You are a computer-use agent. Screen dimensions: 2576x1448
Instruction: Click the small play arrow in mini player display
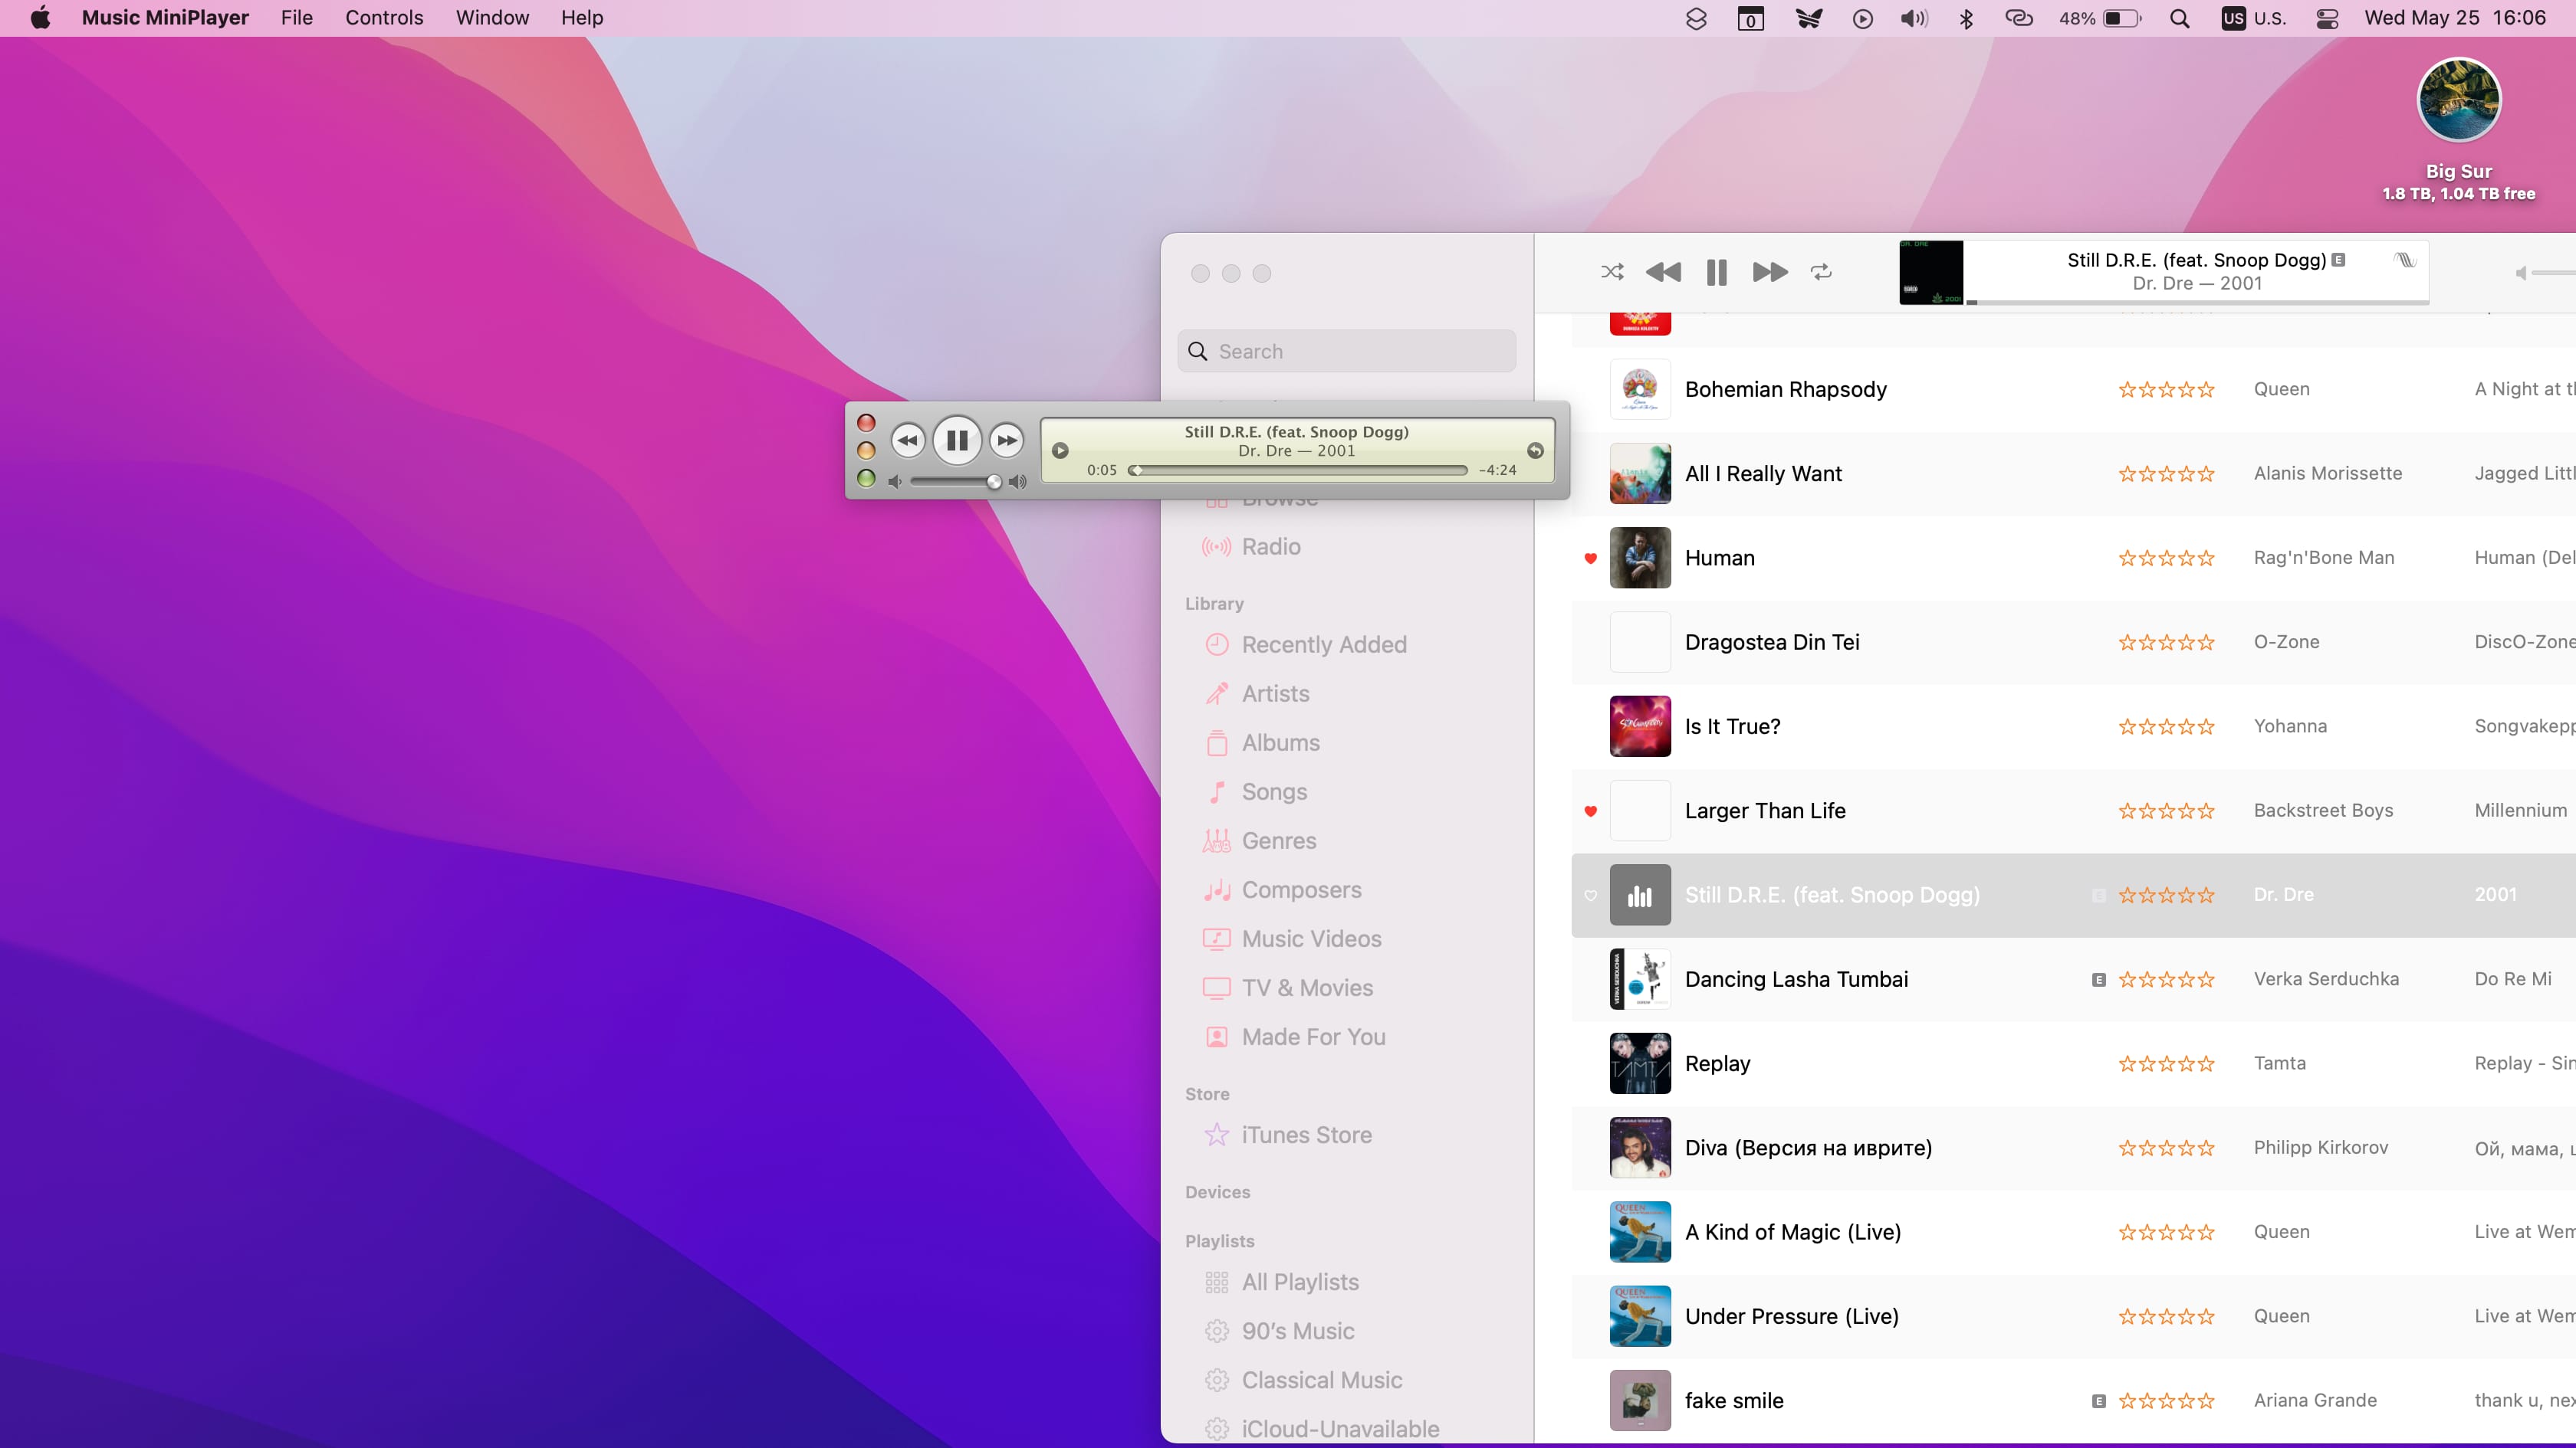[1060, 450]
